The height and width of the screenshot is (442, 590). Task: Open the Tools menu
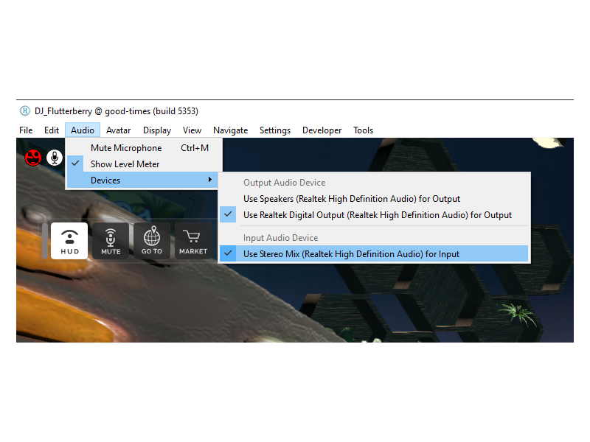363,130
